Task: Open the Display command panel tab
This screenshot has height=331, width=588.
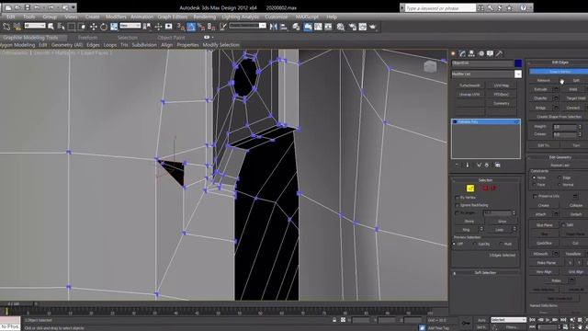Action: [x=490, y=53]
